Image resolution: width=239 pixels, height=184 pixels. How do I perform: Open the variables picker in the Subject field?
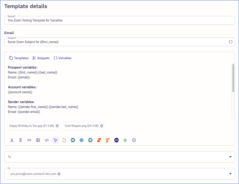(x=230, y=42)
